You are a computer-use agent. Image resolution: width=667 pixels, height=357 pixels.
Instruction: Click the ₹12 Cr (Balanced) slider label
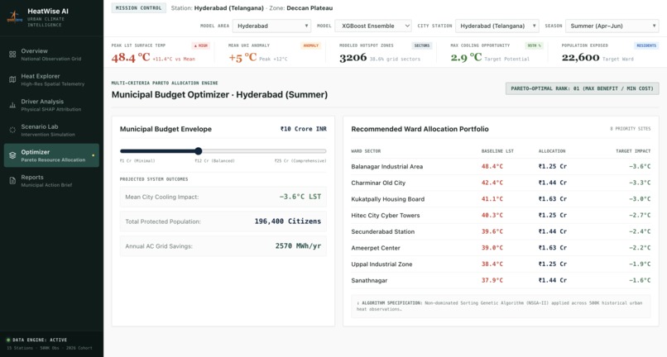[x=215, y=161]
